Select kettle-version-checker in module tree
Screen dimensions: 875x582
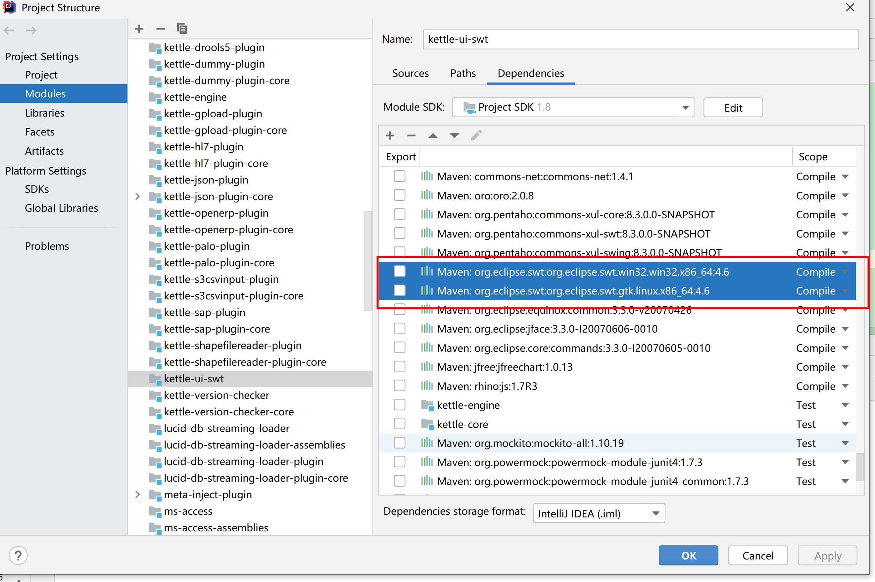pos(216,395)
